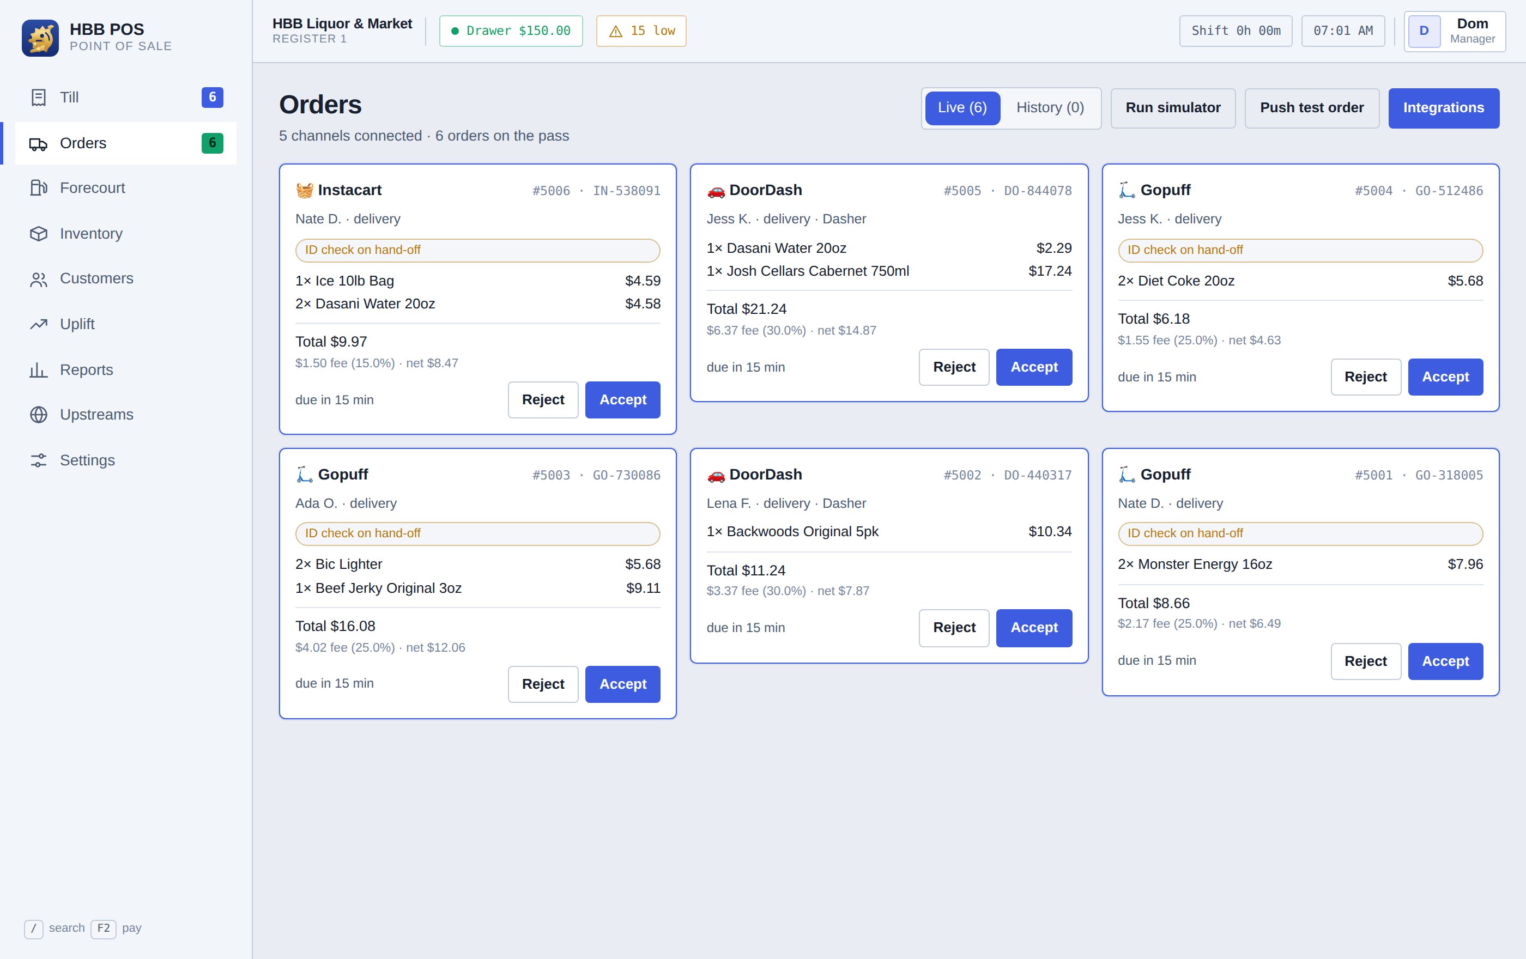Click the Reports bar chart icon
This screenshot has height=959, width=1526.
click(39, 370)
